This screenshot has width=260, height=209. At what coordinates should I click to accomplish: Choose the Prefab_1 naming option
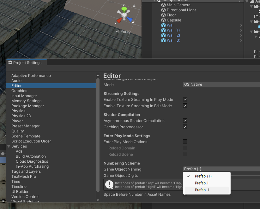pyautogui.click(x=207, y=190)
